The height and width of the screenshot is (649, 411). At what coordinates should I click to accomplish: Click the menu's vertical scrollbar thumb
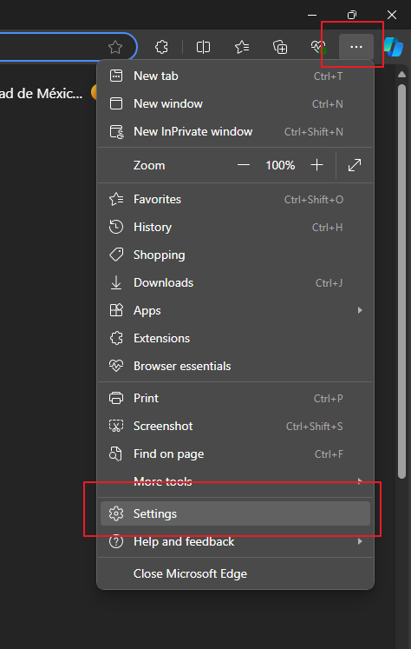[402, 281]
